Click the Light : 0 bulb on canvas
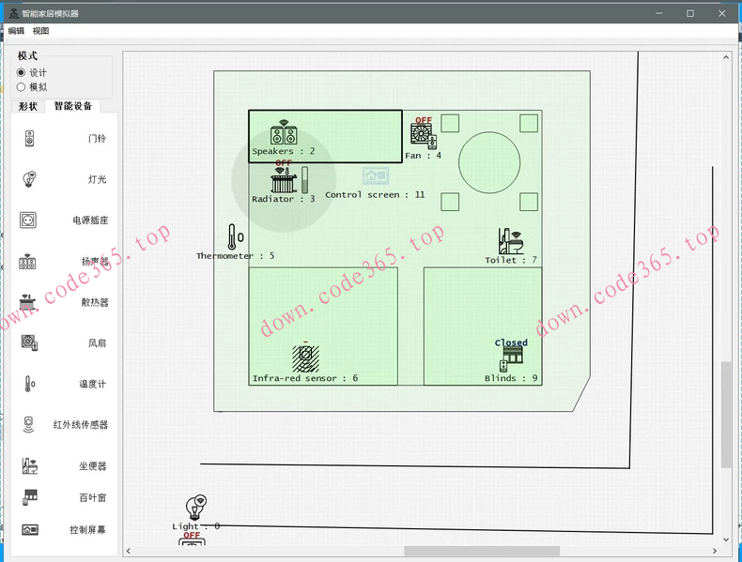This screenshot has height=562, width=742. [195, 508]
